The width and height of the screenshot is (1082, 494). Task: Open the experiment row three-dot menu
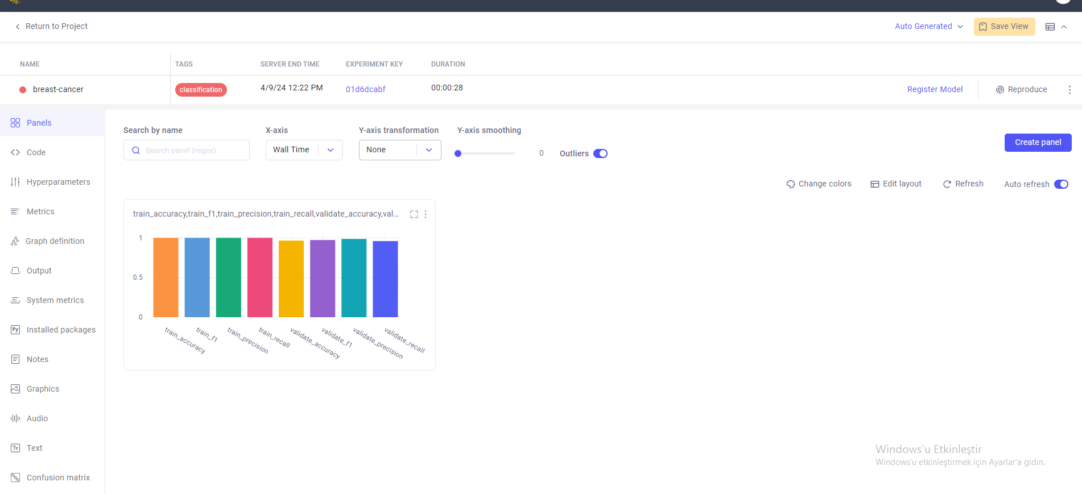tap(1069, 90)
